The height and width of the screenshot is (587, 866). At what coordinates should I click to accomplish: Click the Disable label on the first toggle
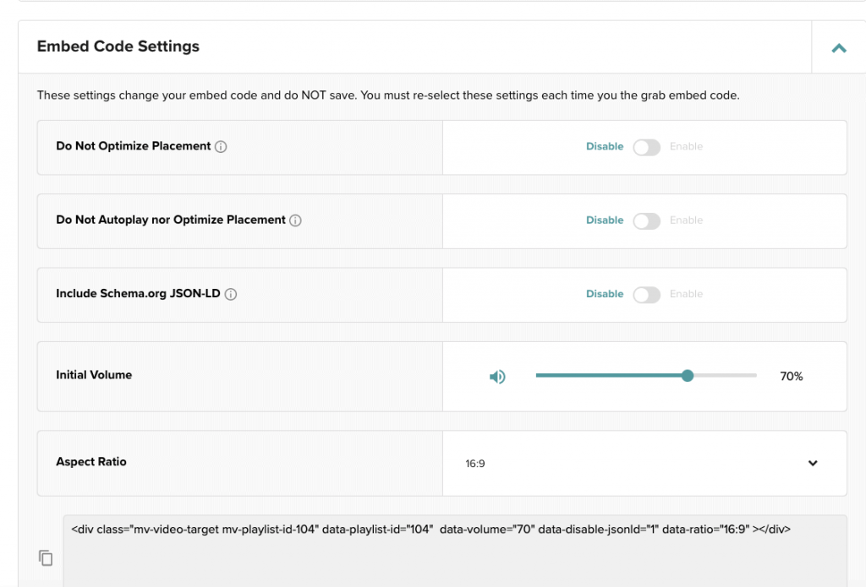(x=604, y=146)
